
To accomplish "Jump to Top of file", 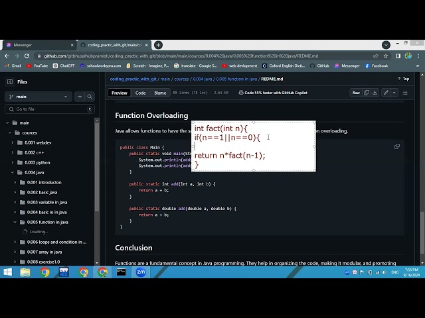I will (x=403, y=79).
